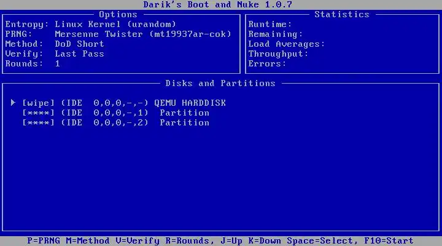The image size is (442, 246).
Task: Click the P=PRNG shortcut in bottom bar
Action: click(x=44, y=241)
